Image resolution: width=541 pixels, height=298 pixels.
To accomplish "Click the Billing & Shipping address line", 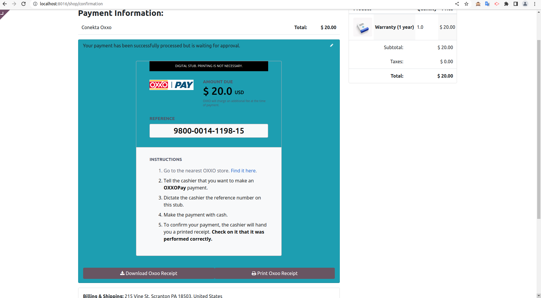I will point(153,296).
